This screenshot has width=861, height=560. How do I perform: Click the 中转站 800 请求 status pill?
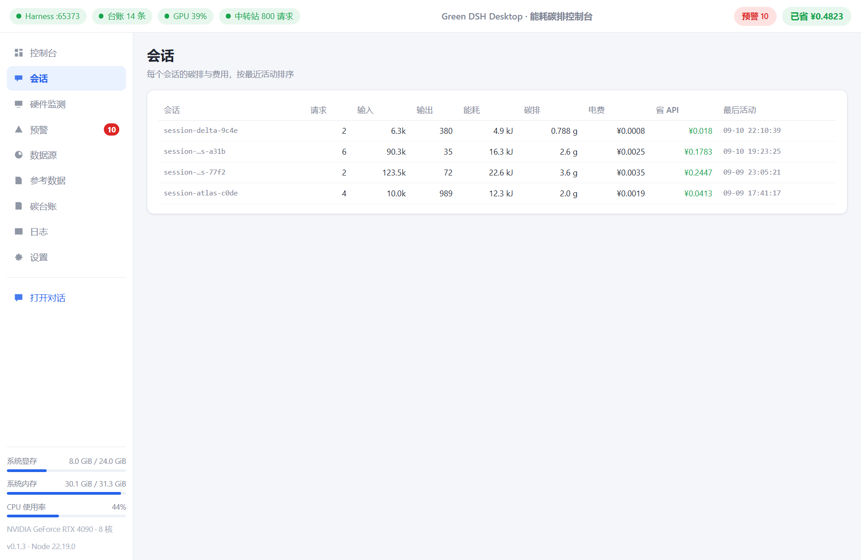(x=259, y=16)
